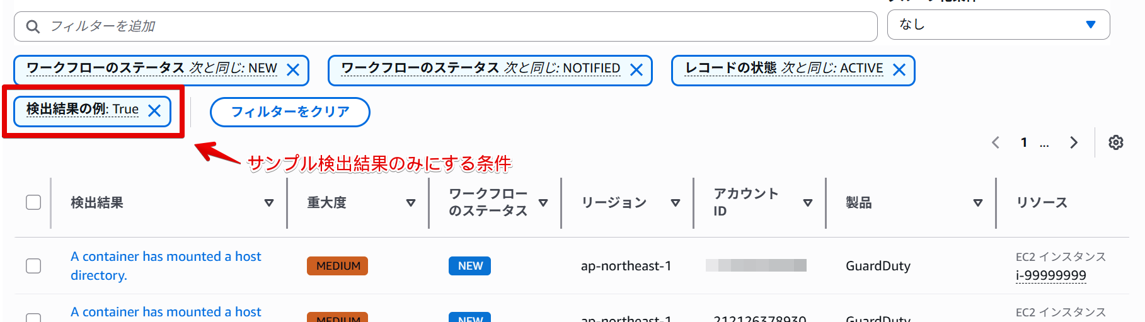Image resolution: width=1145 pixels, height=322 pixels.
Task: Go to previous page with left chevron
Action: [996, 142]
